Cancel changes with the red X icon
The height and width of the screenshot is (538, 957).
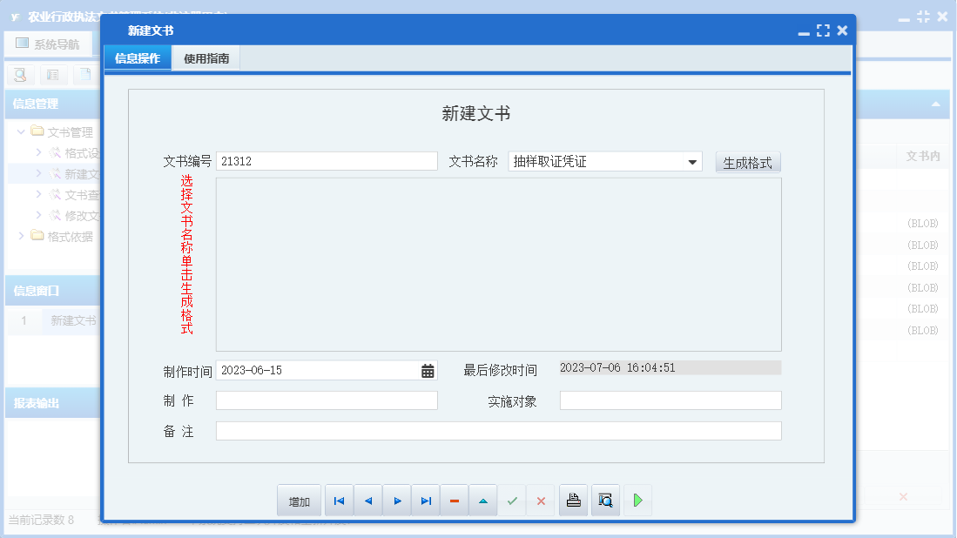pyautogui.click(x=541, y=500)
